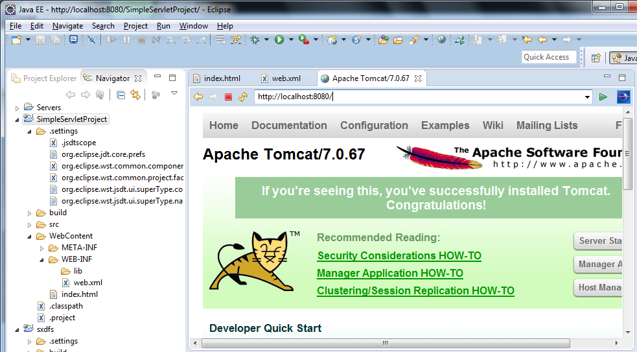Click the browser horizontal scrollbar
The image size is (637, 352).
(386, 343)
